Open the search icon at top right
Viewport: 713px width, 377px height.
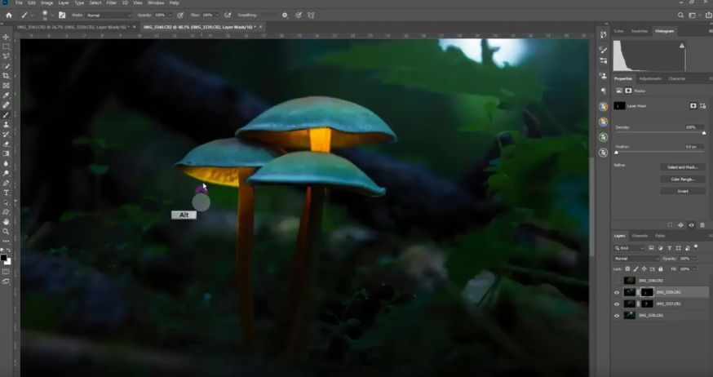point(680,15)
